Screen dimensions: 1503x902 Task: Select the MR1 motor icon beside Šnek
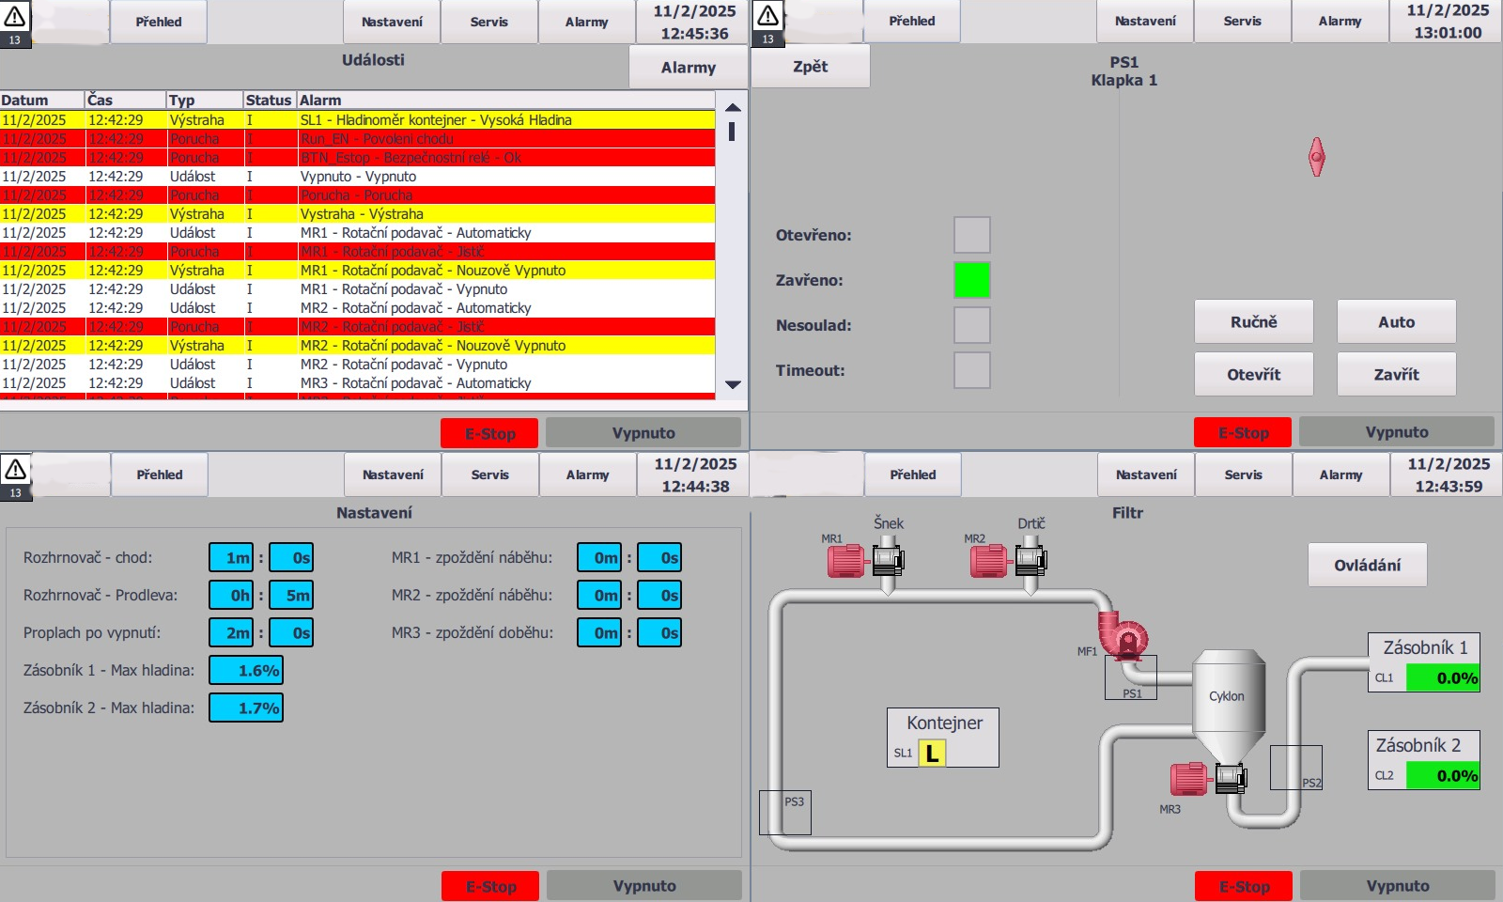(845, 561)
